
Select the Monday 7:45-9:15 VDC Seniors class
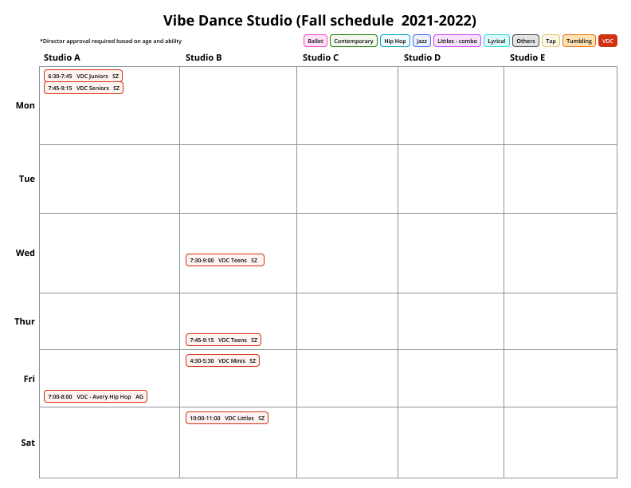[x=83, y=88]
